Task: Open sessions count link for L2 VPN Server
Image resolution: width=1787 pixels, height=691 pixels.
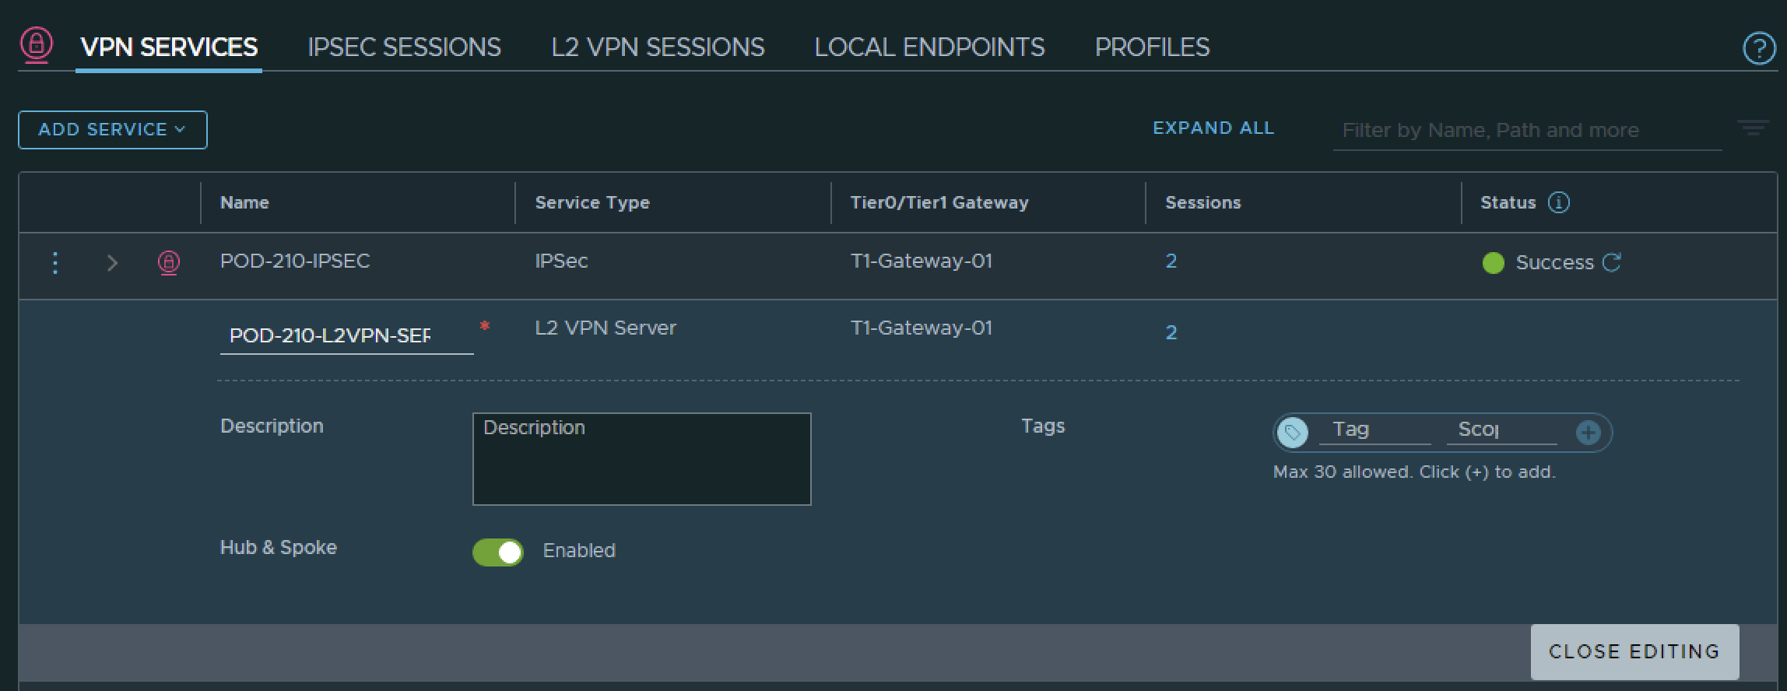Action: click(1171, 333)
